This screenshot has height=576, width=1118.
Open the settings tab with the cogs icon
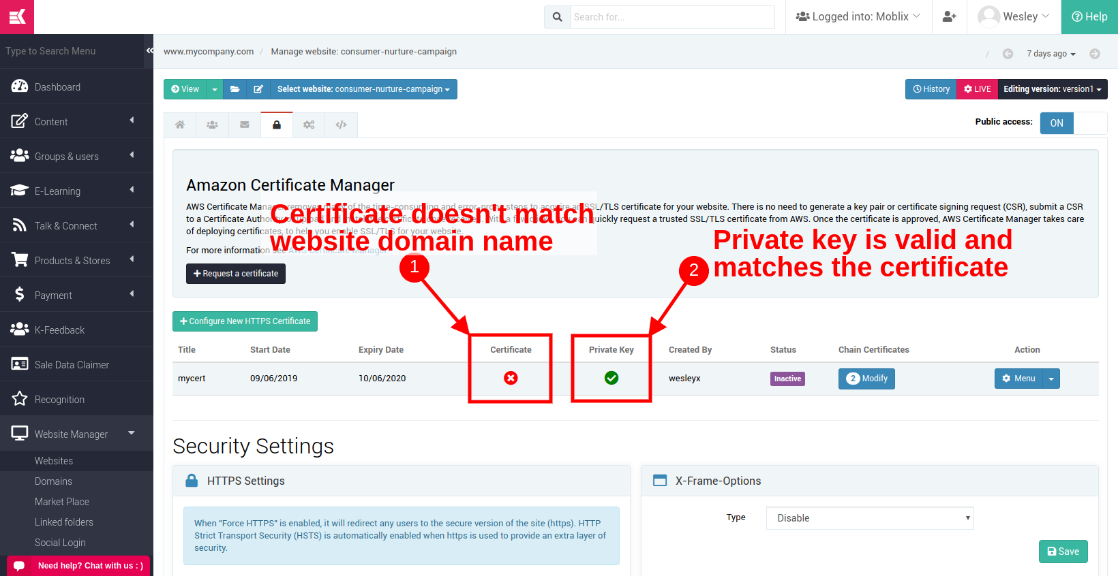coord(309,125)
